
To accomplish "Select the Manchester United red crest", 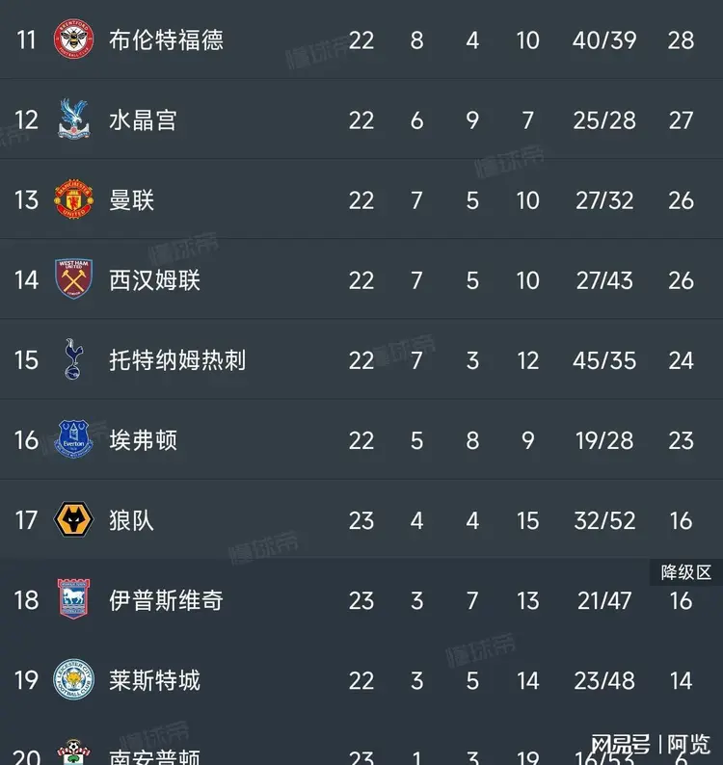I will pos(73,199).
